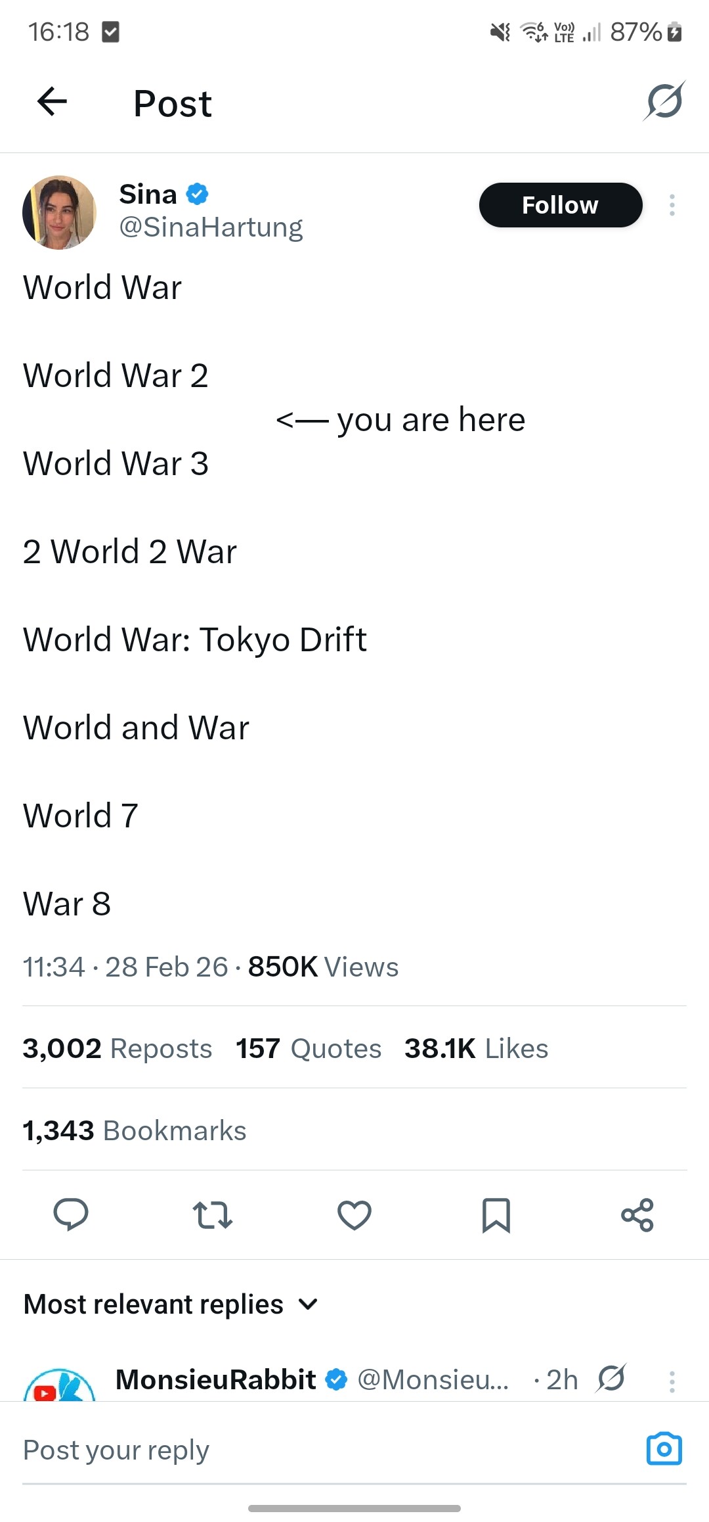View the 157 Quotes list
This screenshot has width=709, height=1522.
(x=309, y=1049)
